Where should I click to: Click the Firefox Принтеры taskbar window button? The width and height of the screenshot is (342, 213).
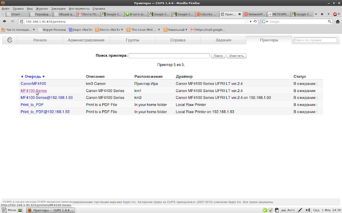tap(50, 210)
